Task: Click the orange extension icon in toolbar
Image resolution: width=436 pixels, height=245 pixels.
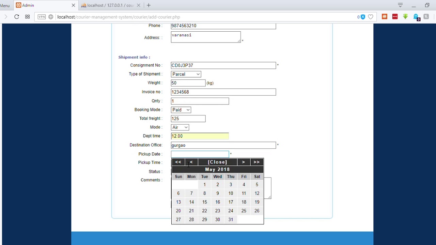Action: (x=385, y=16)
